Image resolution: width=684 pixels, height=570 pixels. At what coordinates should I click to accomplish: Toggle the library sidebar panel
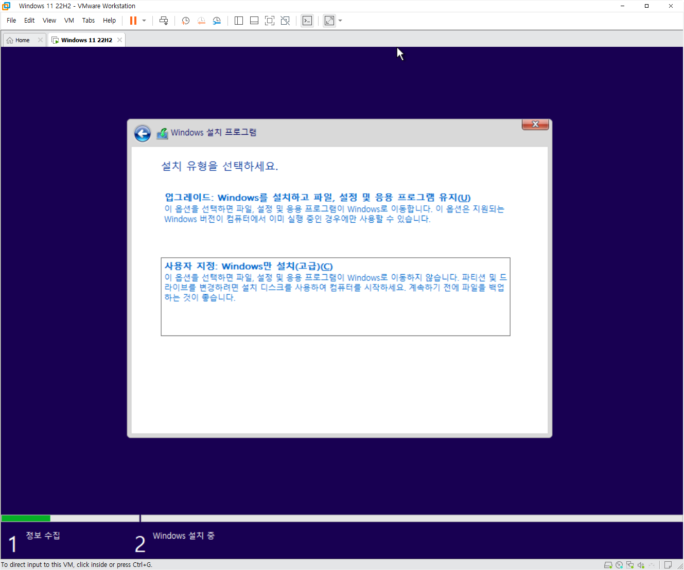pos(239,21)
